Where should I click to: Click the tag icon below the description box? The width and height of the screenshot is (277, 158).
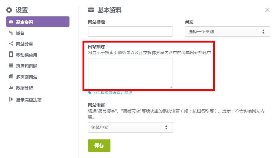[90, 93]
